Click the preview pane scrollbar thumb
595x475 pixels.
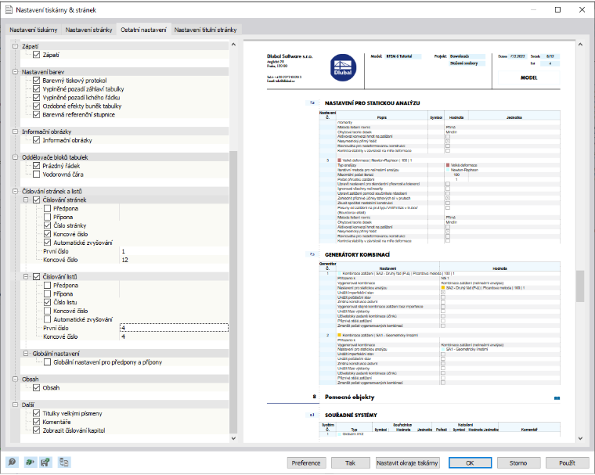coord(580,286)
